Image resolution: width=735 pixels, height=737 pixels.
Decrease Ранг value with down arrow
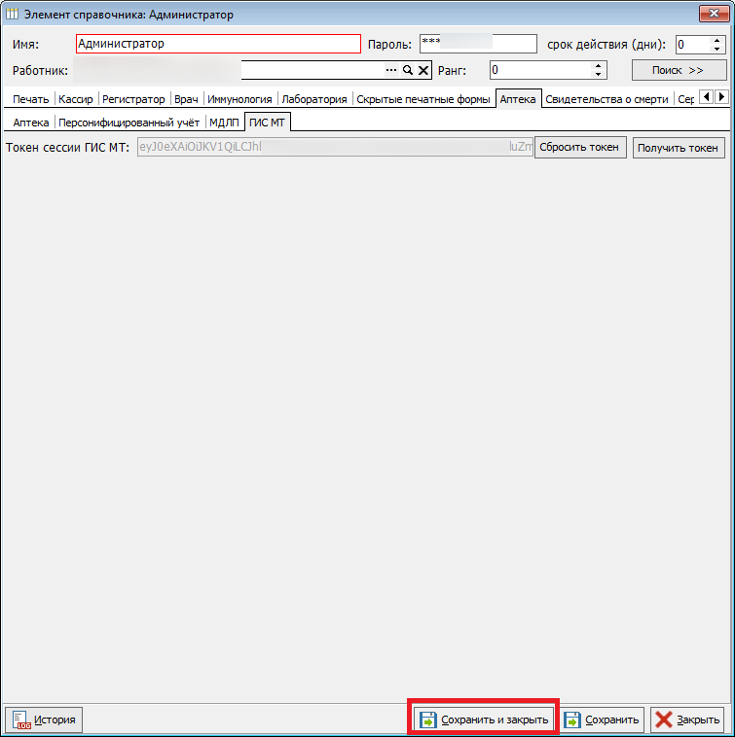pos(598,75)
